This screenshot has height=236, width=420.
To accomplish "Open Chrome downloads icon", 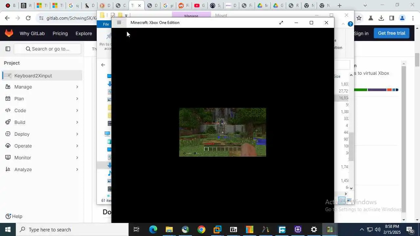I will 381,18.
